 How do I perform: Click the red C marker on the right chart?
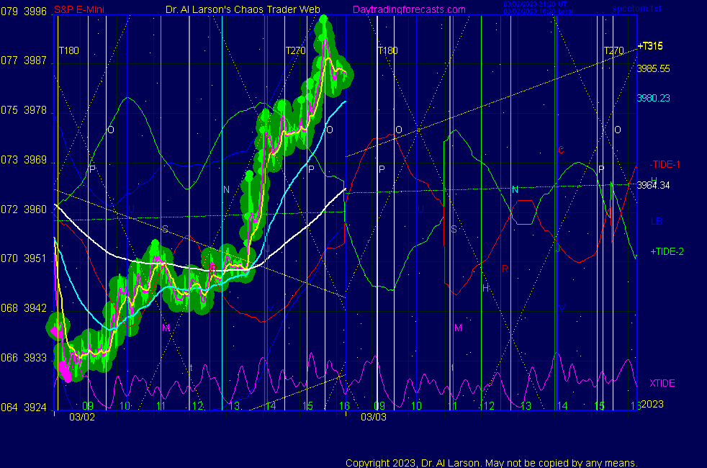561,150
